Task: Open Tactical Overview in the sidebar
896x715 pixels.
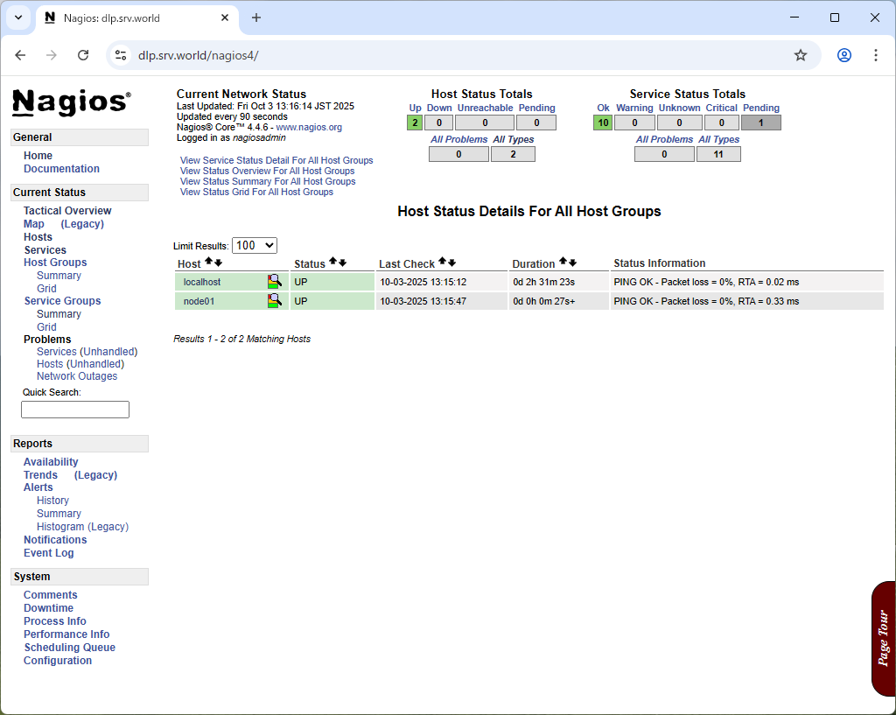Action: pyautogui.click(x=67, y=211)
